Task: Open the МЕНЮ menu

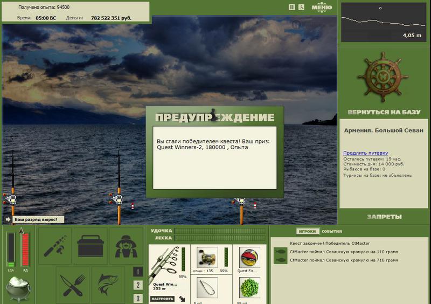Action: pos(322,7)
